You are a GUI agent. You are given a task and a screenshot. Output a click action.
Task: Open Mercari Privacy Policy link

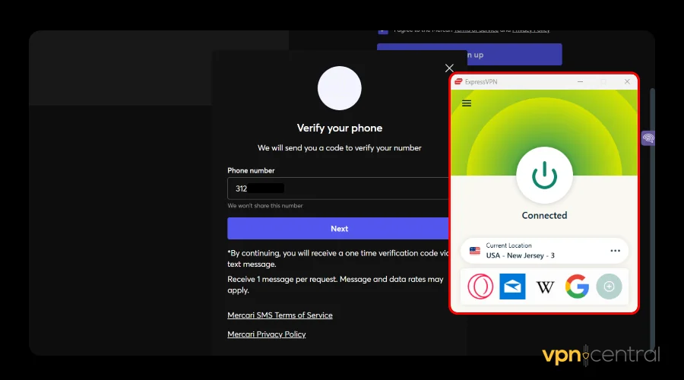(x=267, y=334)
